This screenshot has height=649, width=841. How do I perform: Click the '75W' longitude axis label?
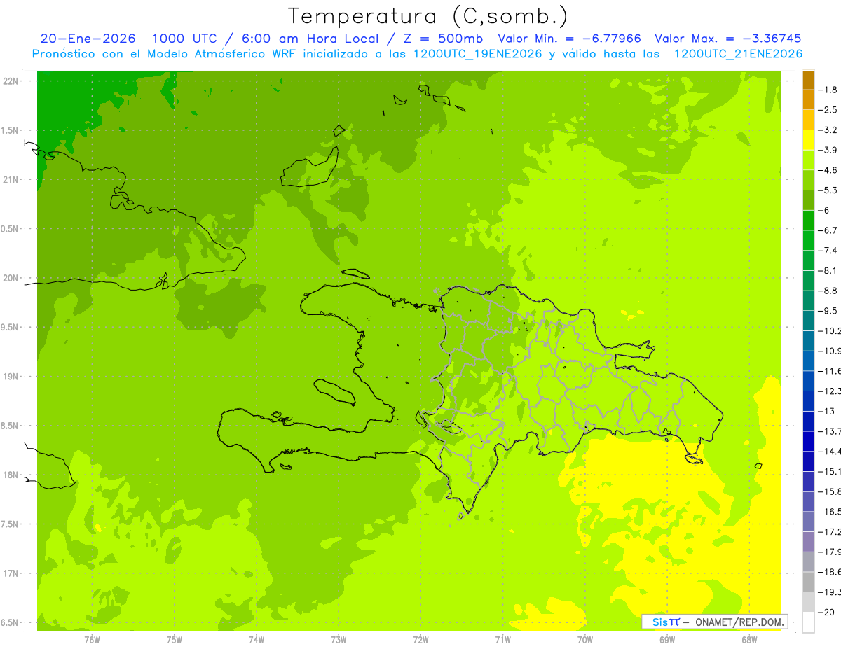(175, 639)
